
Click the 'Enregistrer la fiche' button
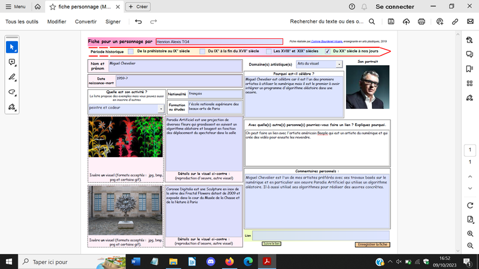pos(372,244)
